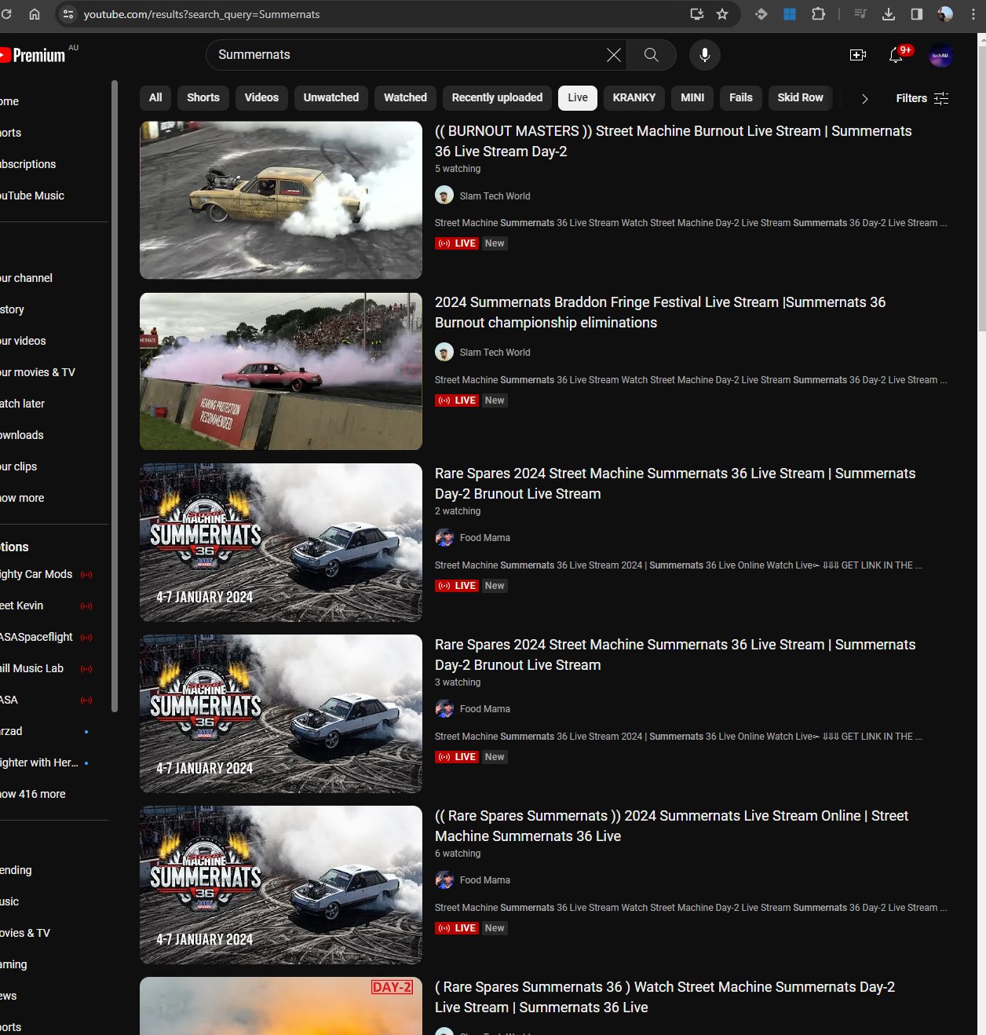Select the Fails chip
986x1035 pixels.
(741, 97)
